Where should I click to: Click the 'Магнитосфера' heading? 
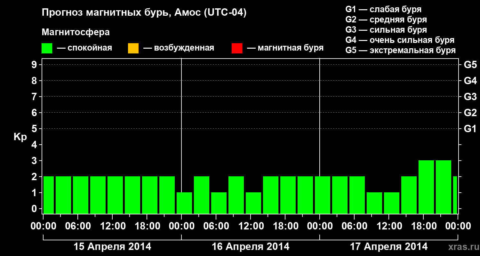(x=76, y=32)
